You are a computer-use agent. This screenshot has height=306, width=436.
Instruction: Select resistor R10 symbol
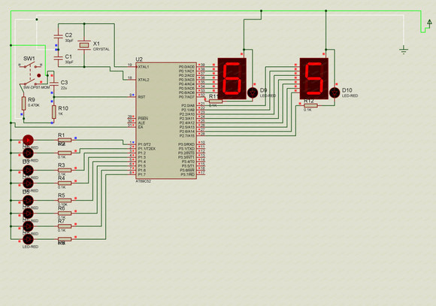click(x=54, y=112)
